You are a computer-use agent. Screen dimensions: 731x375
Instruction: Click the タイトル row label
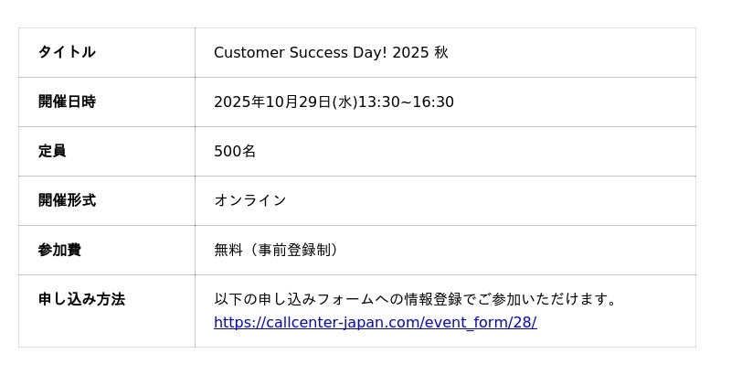point(67,52)
